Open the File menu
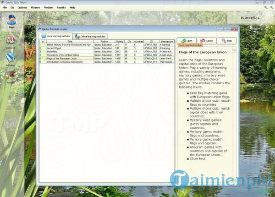 click(x=5, y=8)
